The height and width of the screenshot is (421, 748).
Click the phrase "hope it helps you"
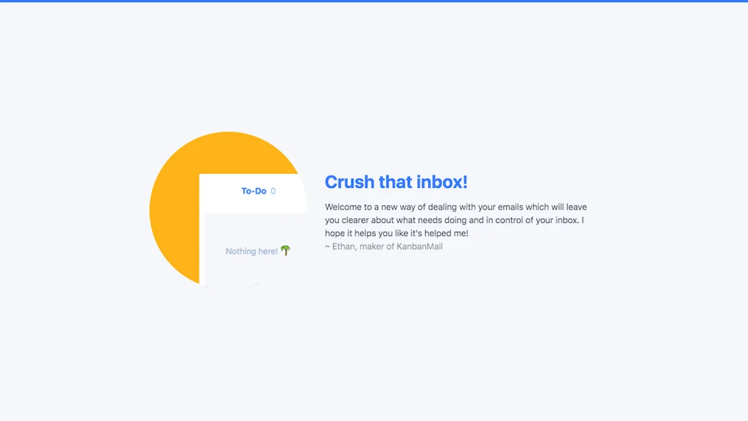(359, 233)
